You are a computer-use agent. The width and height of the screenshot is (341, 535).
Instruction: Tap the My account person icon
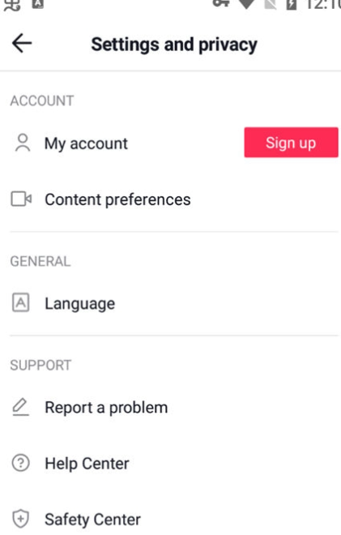pyautogui.click(x=23, y=143)
